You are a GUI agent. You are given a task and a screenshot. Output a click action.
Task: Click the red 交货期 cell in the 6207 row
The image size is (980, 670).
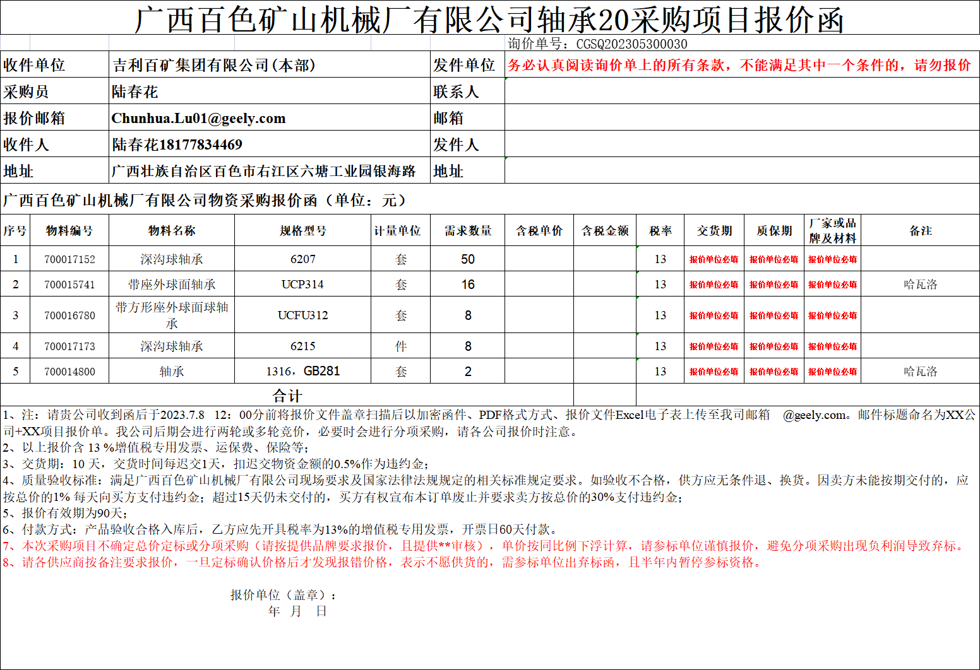coord(714,259)
